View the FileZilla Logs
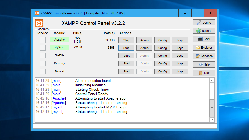Screen dimensions: 249x140 tap(180, 56)
